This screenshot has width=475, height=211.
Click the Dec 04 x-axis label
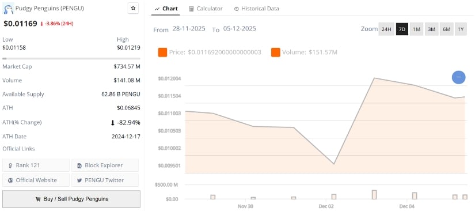tap(407, 206)
